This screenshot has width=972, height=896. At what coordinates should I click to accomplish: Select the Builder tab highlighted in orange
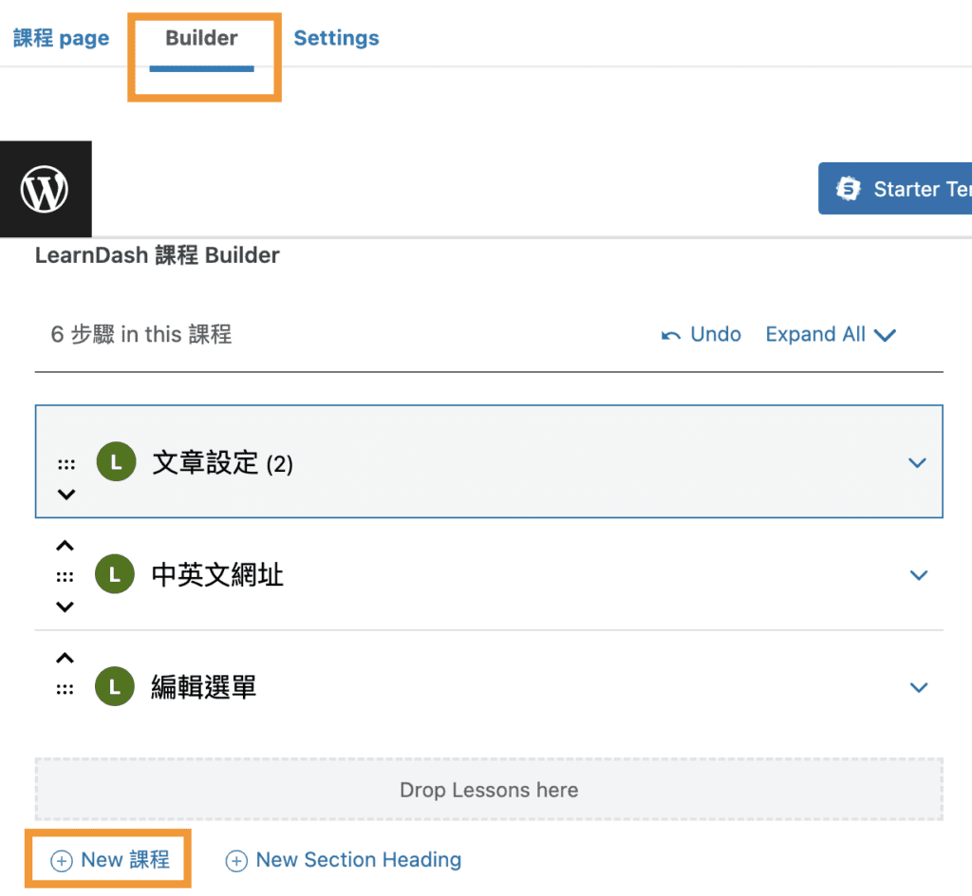tap(201, 38)
